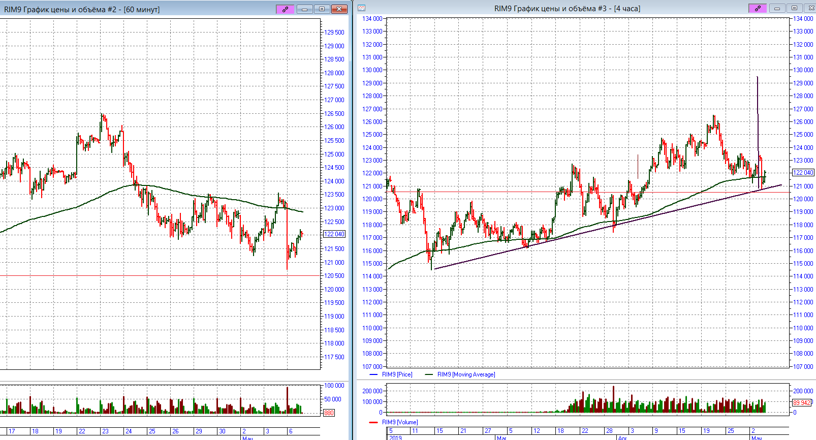Click the pink link icon in the 60-minute chart
The width and height of the screenshot is (816, 440).
pyautogui.click(x=285, y=9)
